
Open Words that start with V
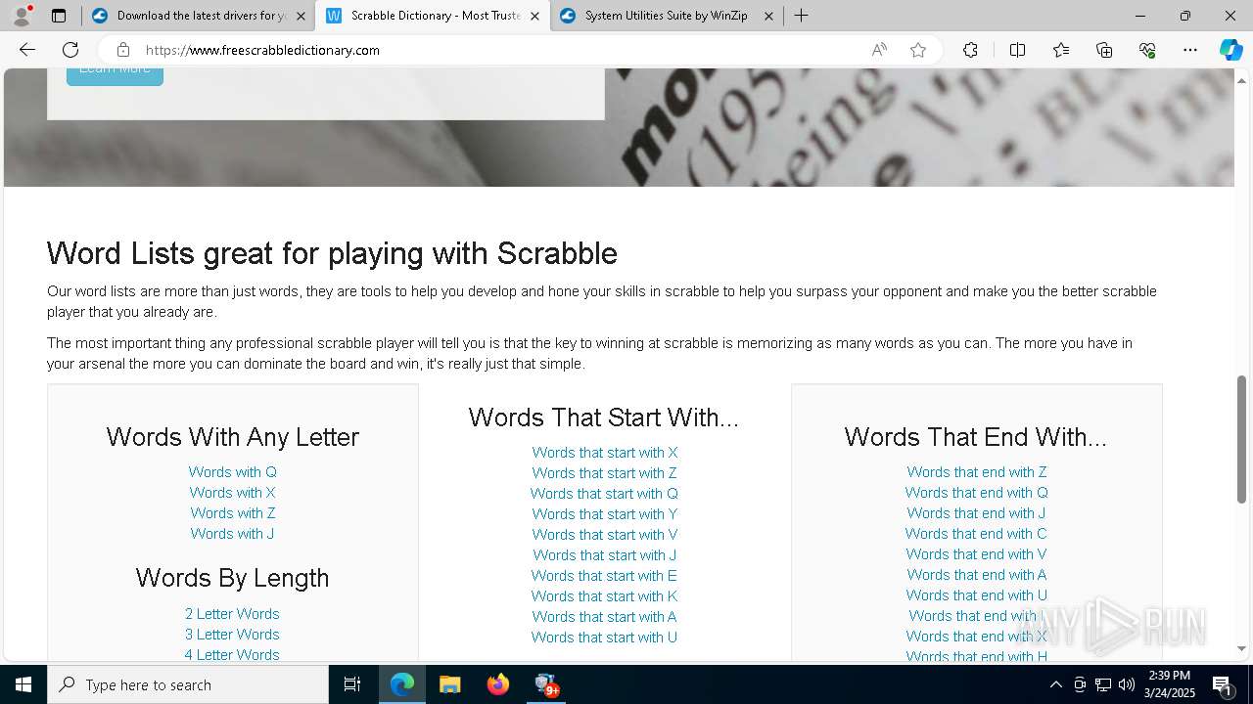(x=605, y=535)
